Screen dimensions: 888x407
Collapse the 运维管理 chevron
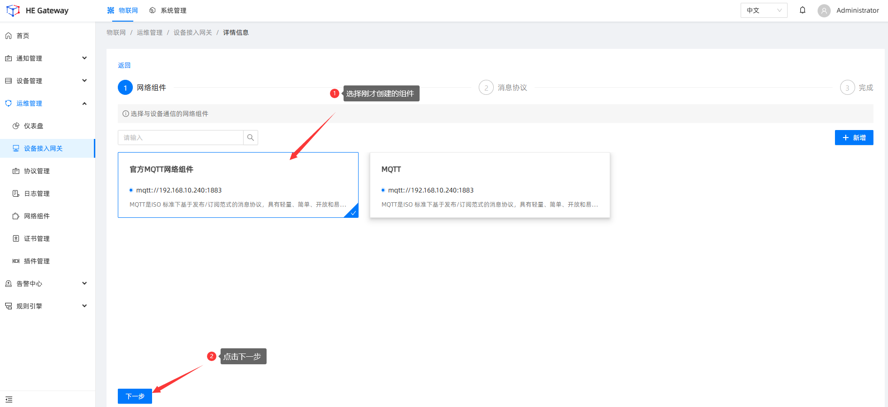(84, 103)
